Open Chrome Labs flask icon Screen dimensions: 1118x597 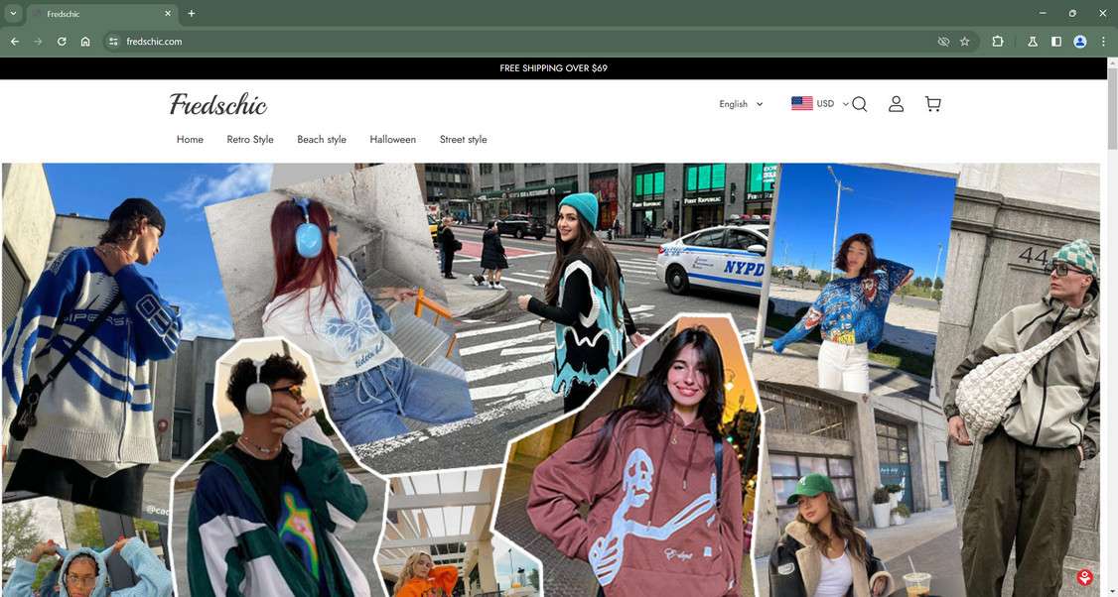pyautogui.click(x=1033, y=42)
